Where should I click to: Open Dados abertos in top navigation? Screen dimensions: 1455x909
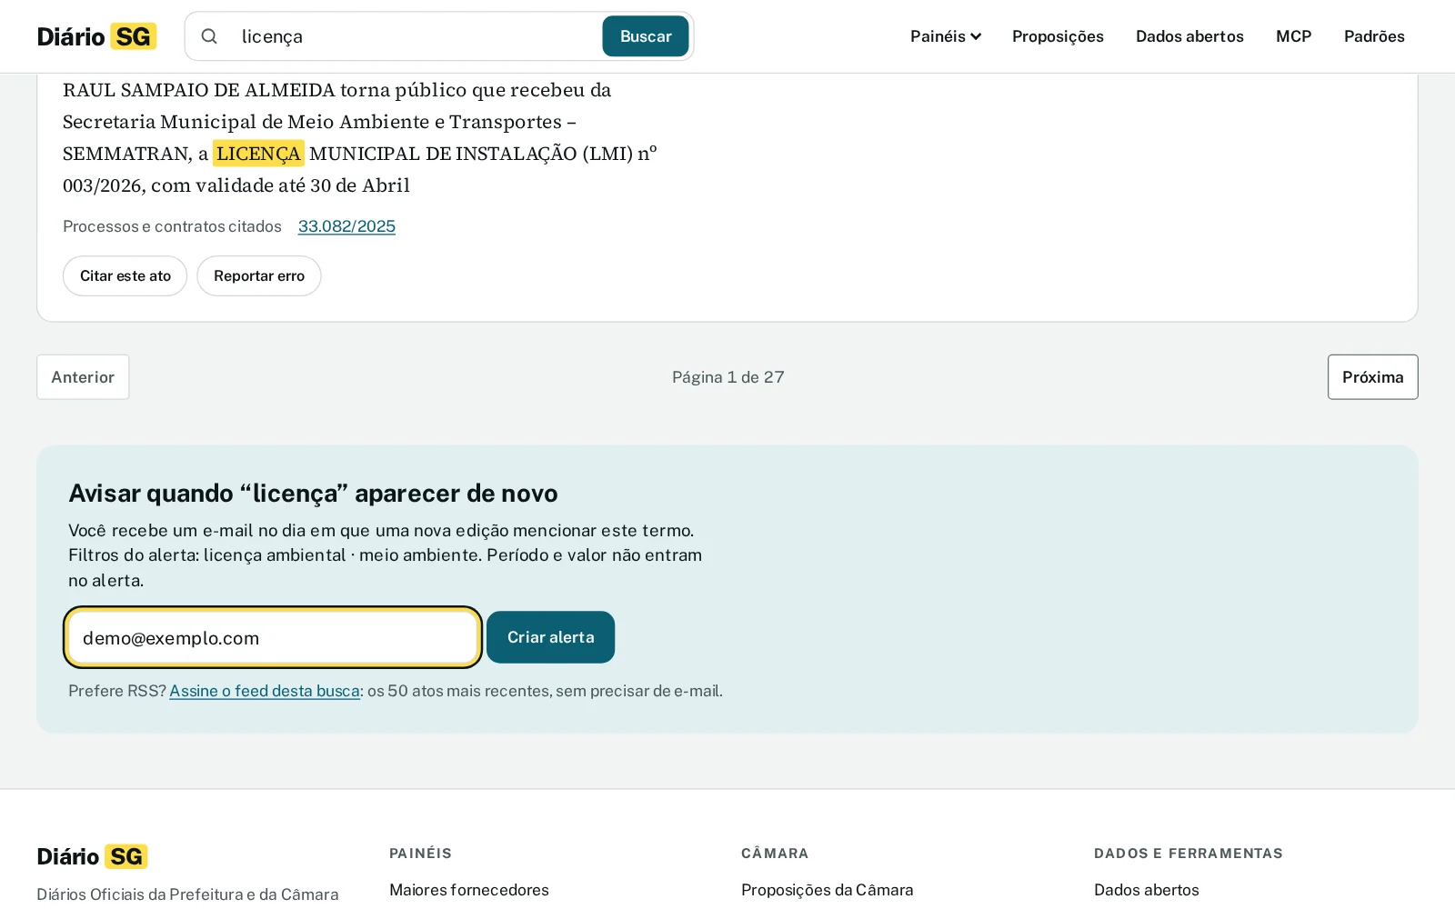click(x=1189, y=36)
